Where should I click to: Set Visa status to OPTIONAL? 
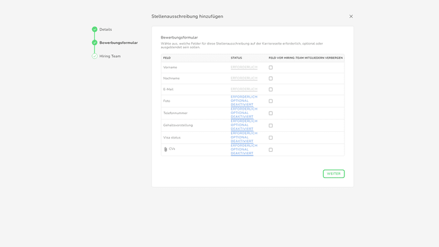click(x=240, y=137)
